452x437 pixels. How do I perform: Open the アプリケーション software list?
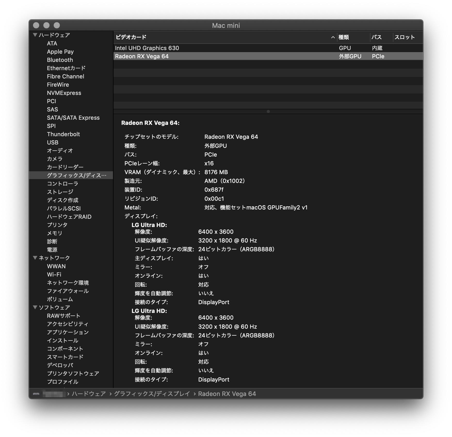(x=67, y=332)
